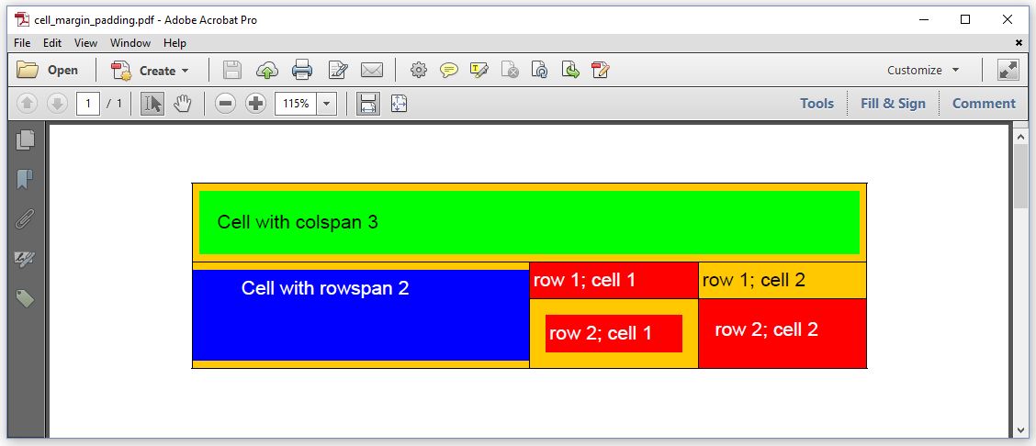Go to previous page arrow
1036x446 pixels.
[27, 104]
